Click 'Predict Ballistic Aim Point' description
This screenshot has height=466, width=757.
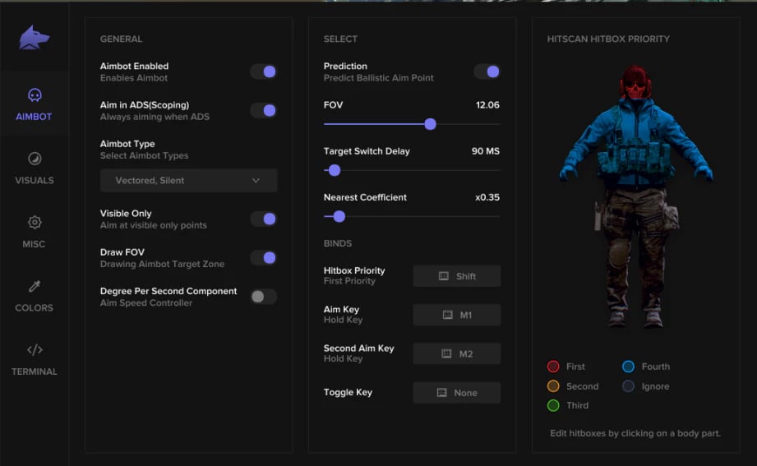tap(378, 78)
